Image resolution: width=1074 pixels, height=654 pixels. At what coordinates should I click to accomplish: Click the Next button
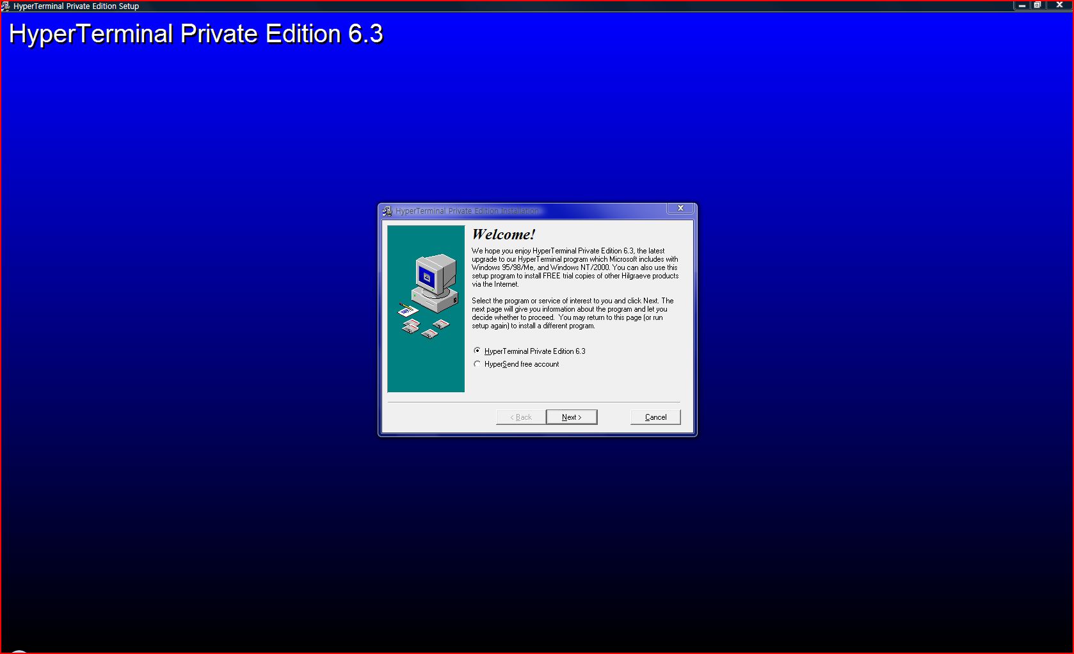pyautogui.click(x=572, y=417)
